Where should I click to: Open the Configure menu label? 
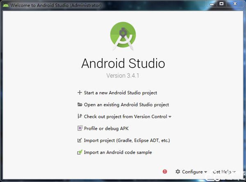click(x=192, y=172)
